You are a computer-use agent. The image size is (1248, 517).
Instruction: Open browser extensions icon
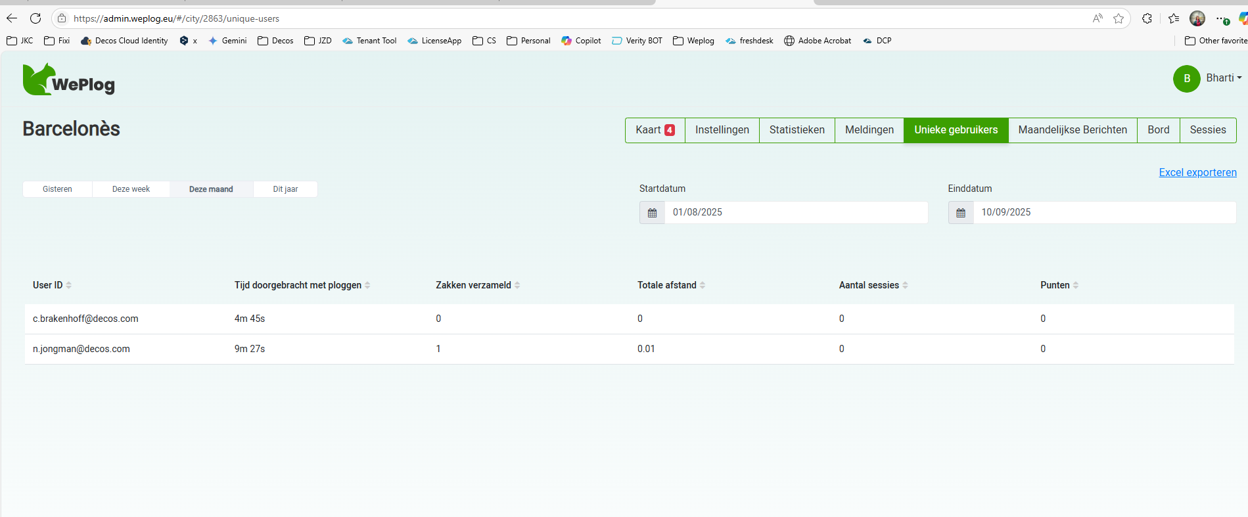[1147, 18]
